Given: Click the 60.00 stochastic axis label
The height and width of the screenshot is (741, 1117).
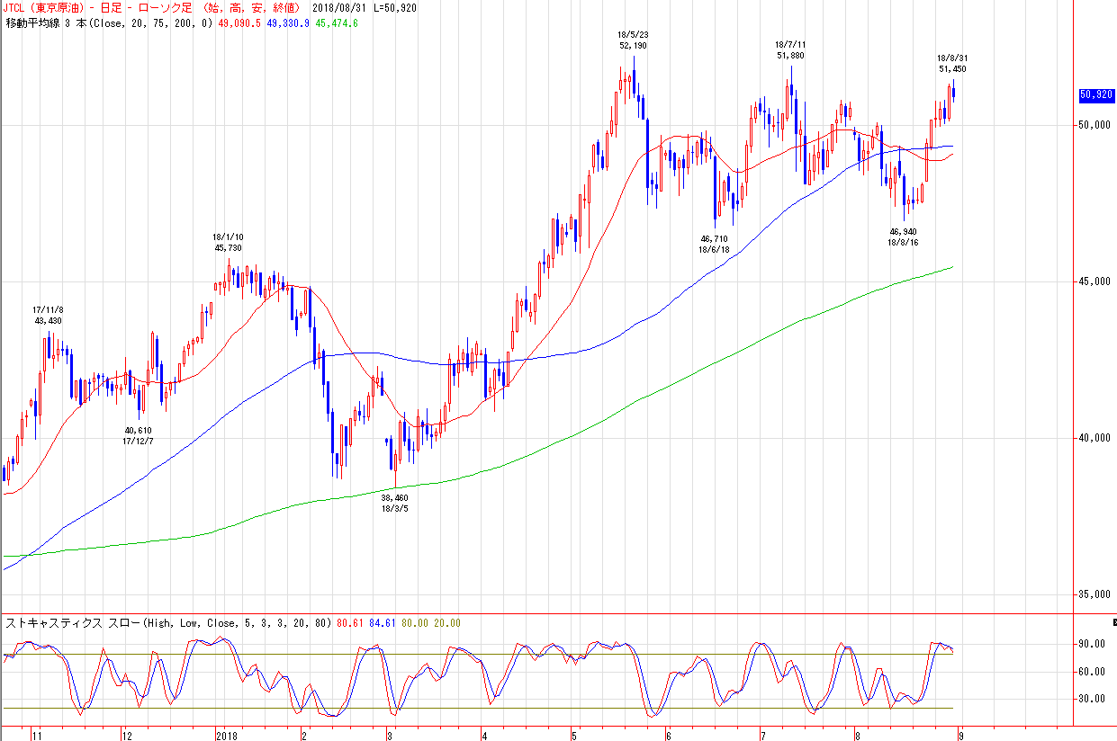Looking at the screenshot, I should [x=1093, y=672].
